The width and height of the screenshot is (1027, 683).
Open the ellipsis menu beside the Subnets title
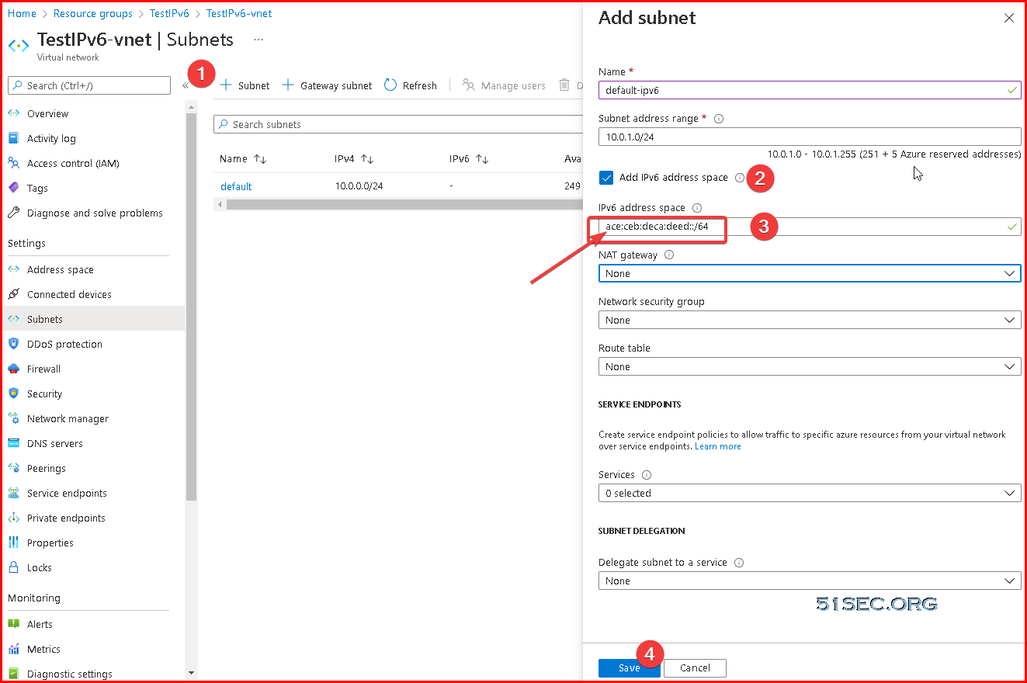(258, 39)
